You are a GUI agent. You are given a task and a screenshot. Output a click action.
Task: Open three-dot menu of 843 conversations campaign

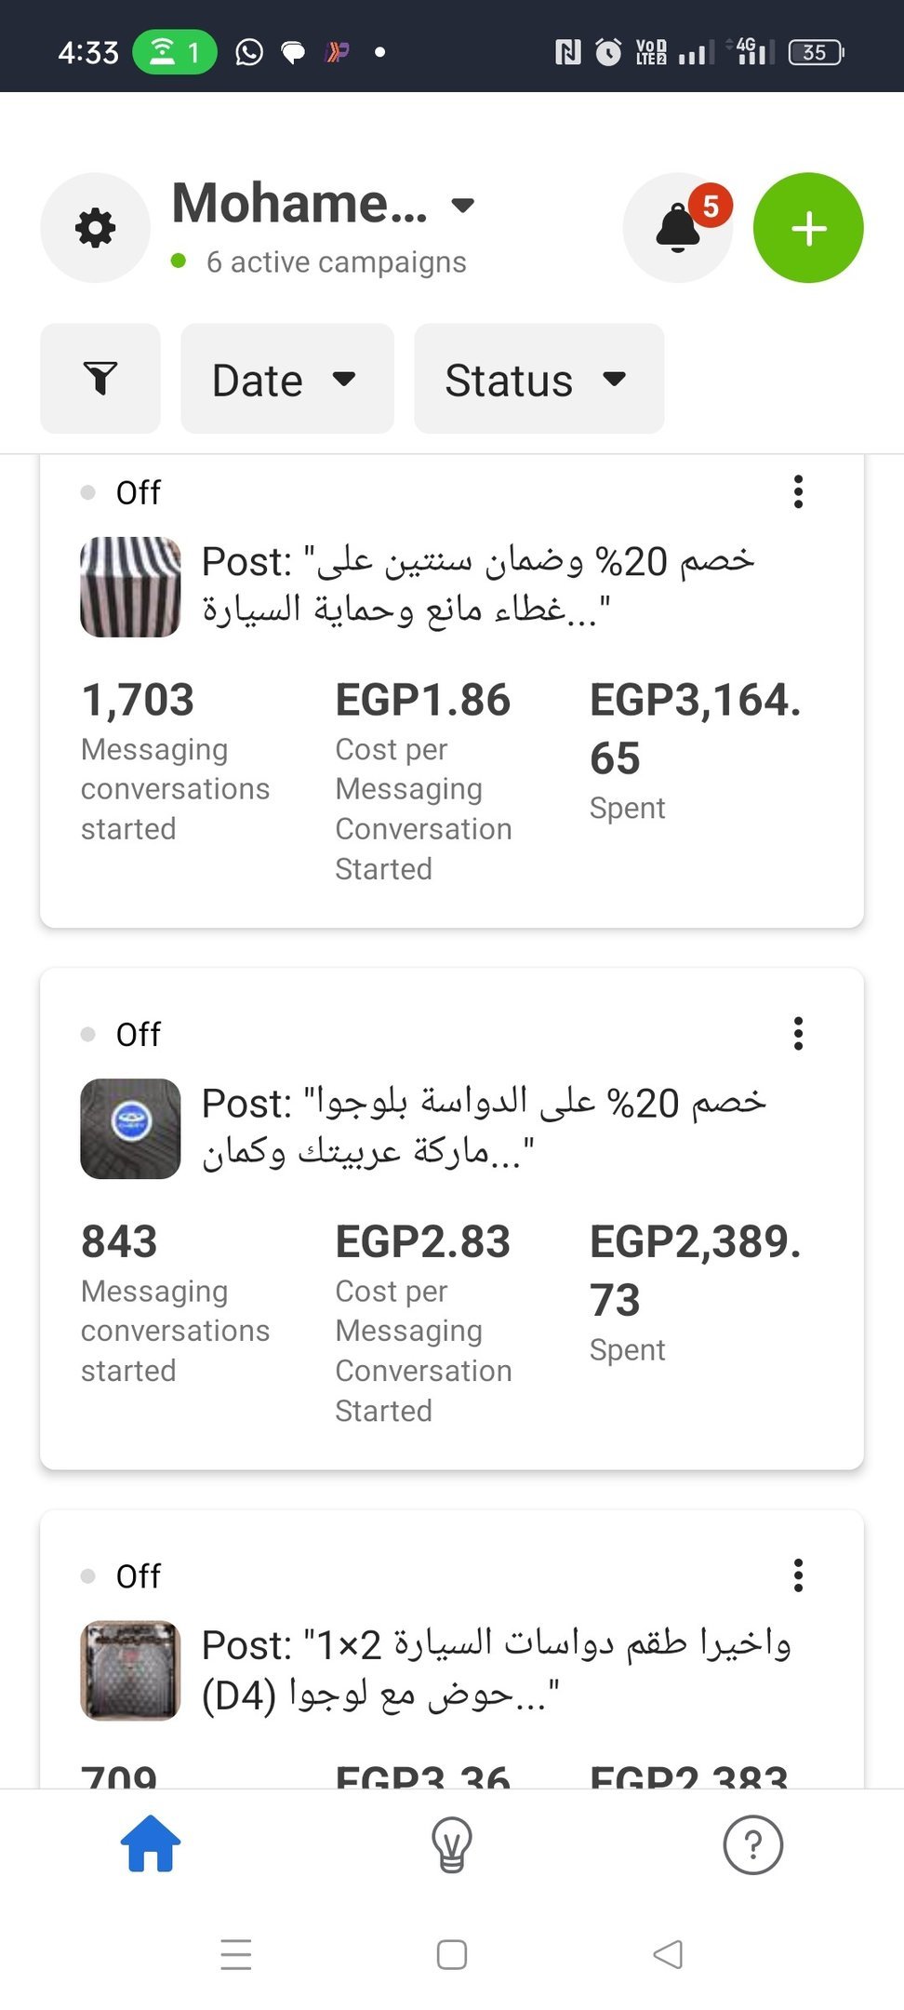798,1034
